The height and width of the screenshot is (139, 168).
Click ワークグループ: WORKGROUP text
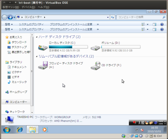pos(53,117)
